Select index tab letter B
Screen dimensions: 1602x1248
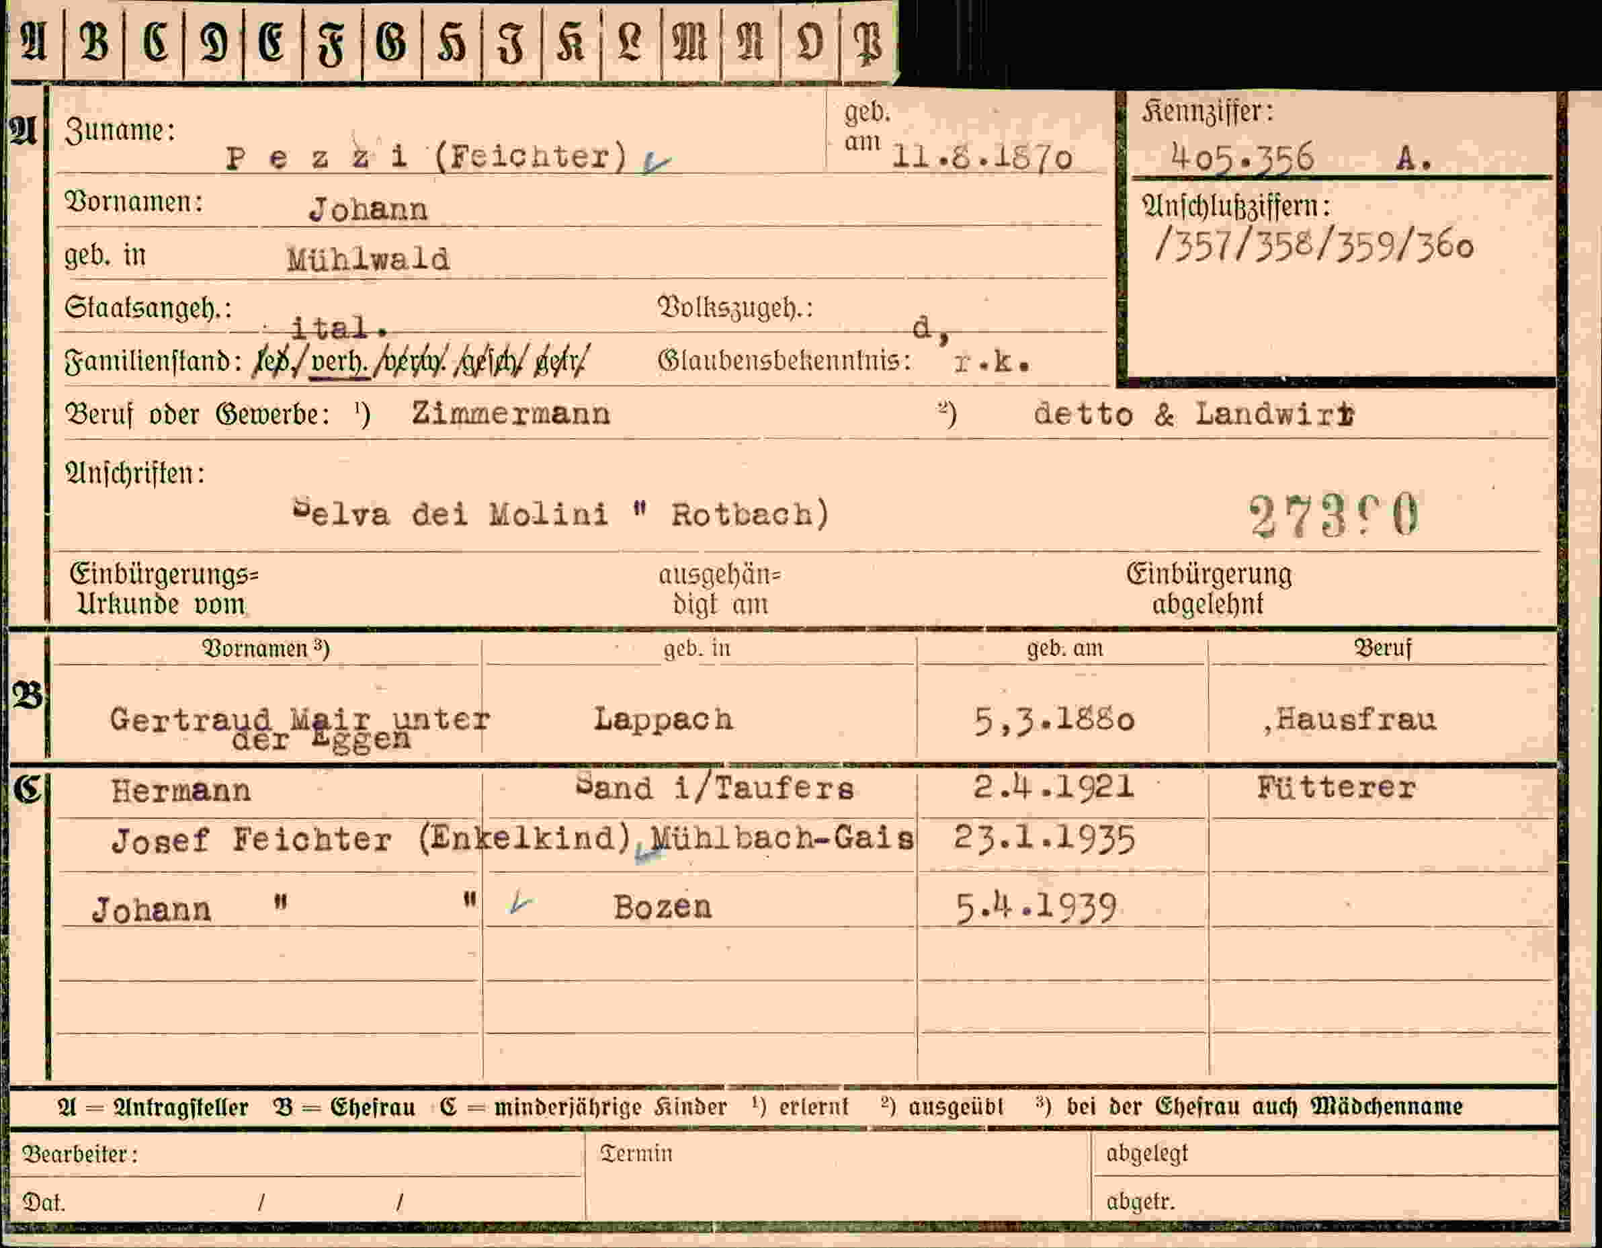coord(94,41)
